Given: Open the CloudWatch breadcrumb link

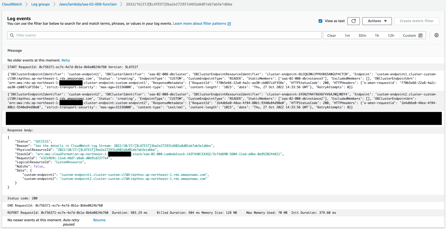Looking at the screenshot, I should coord(12,4).
